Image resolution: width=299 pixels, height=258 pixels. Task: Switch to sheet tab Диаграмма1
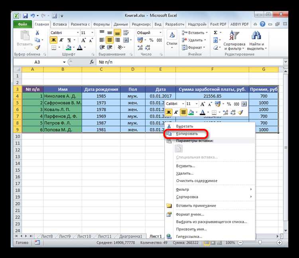pyautogui.click(x=131, y=236)
